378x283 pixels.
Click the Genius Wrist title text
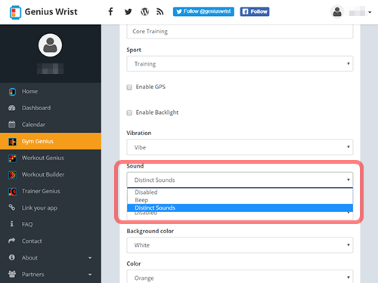[x=51, y=12]
